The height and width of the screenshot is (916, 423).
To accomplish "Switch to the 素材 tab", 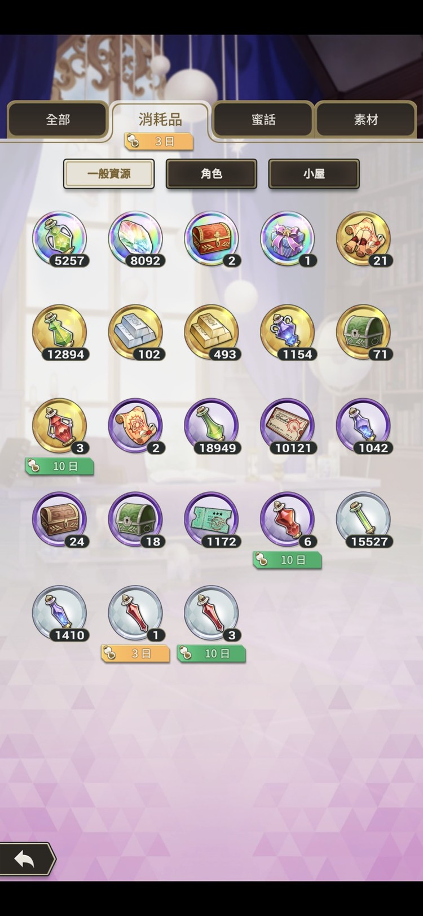I will (366, 120).
